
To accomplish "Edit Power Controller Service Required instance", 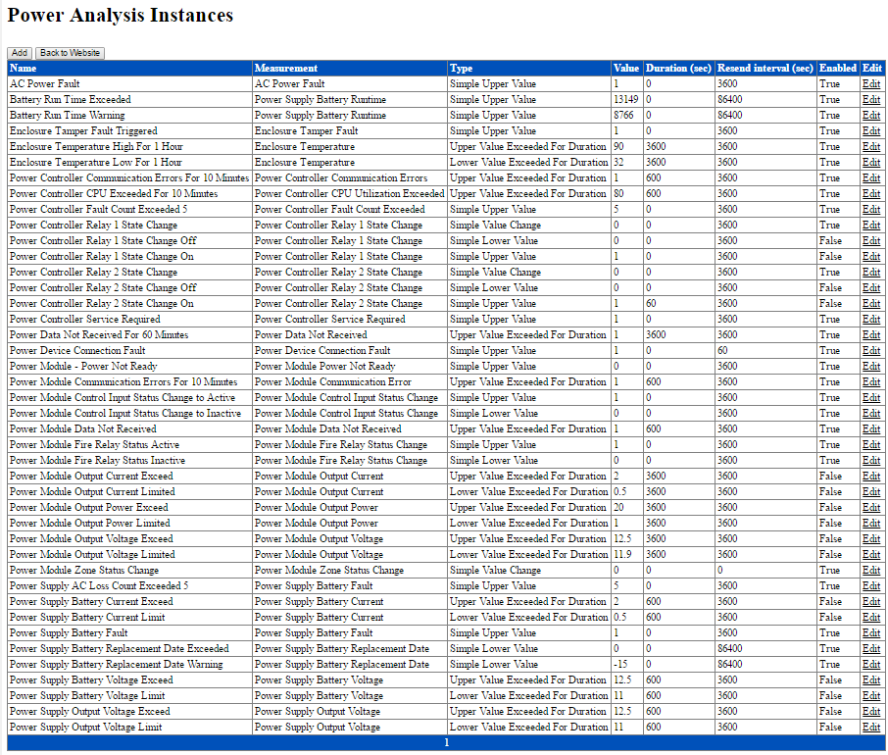I will click(871, 319).
